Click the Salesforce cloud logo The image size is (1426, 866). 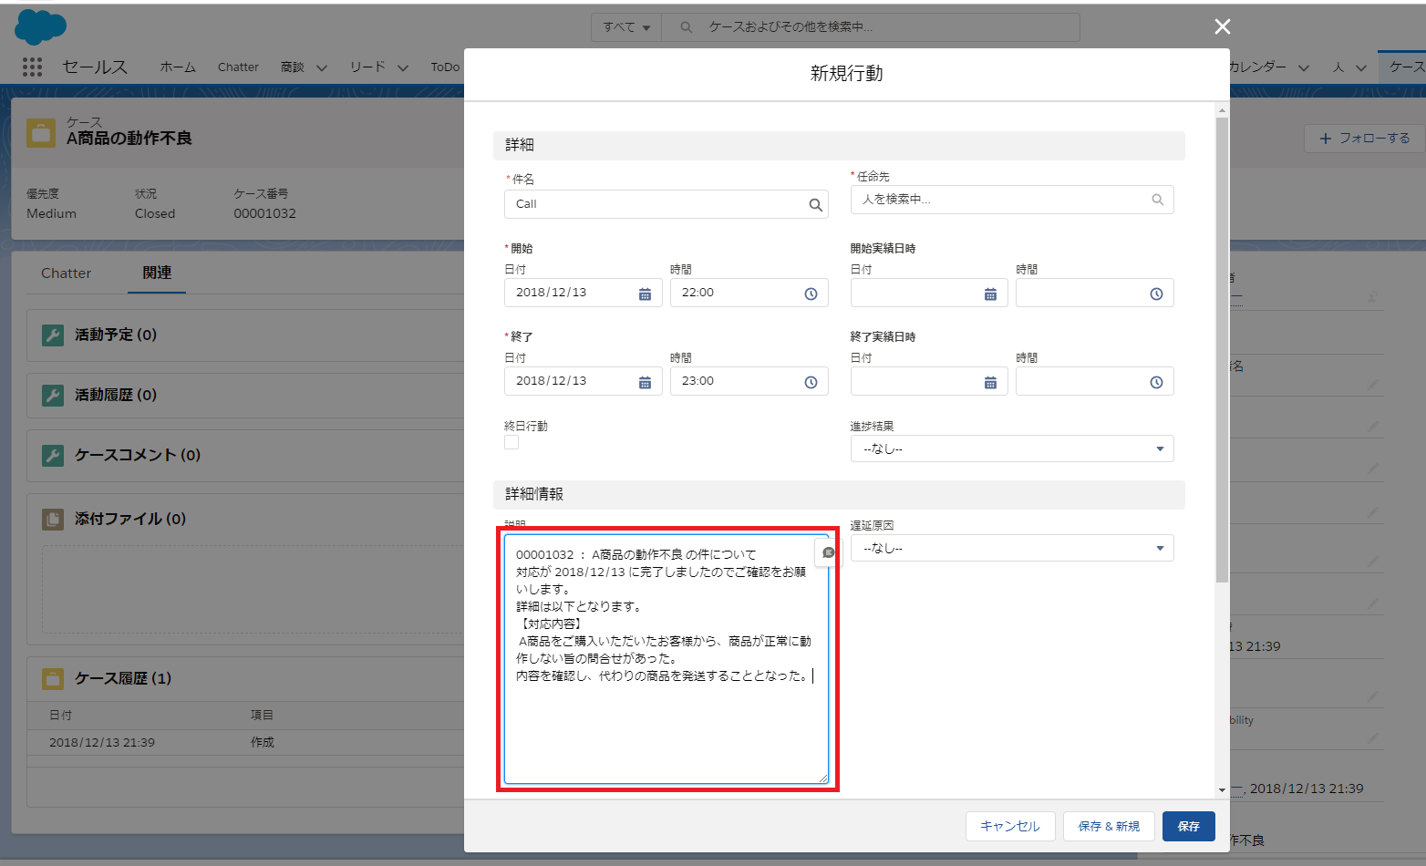point(40,26)
